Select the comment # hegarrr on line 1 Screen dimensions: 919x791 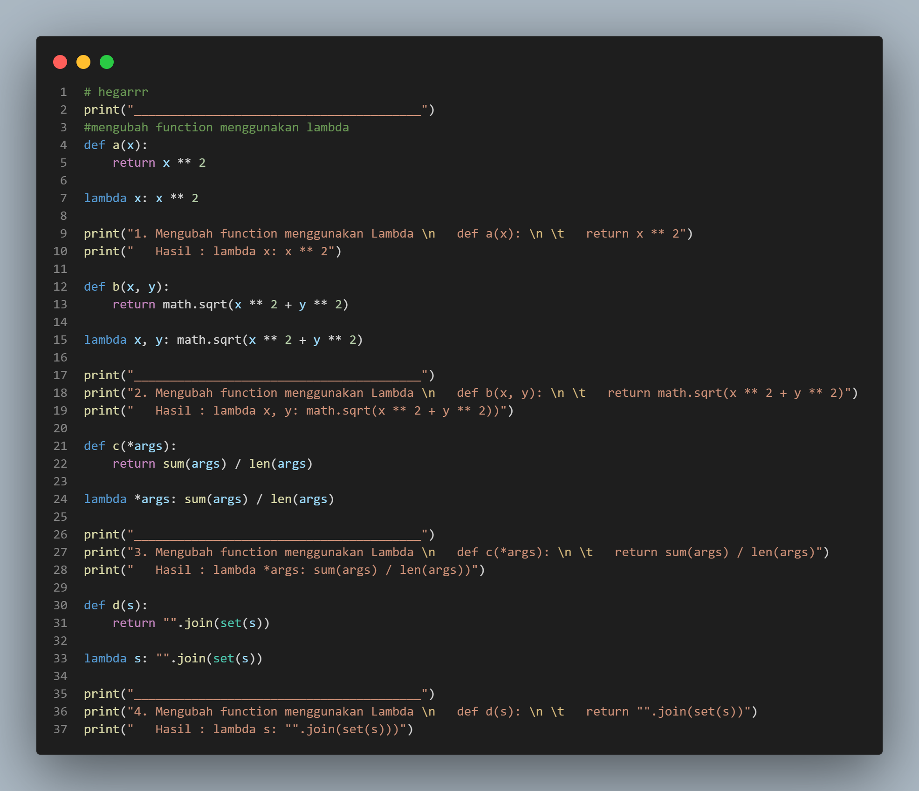coord(115,92)
